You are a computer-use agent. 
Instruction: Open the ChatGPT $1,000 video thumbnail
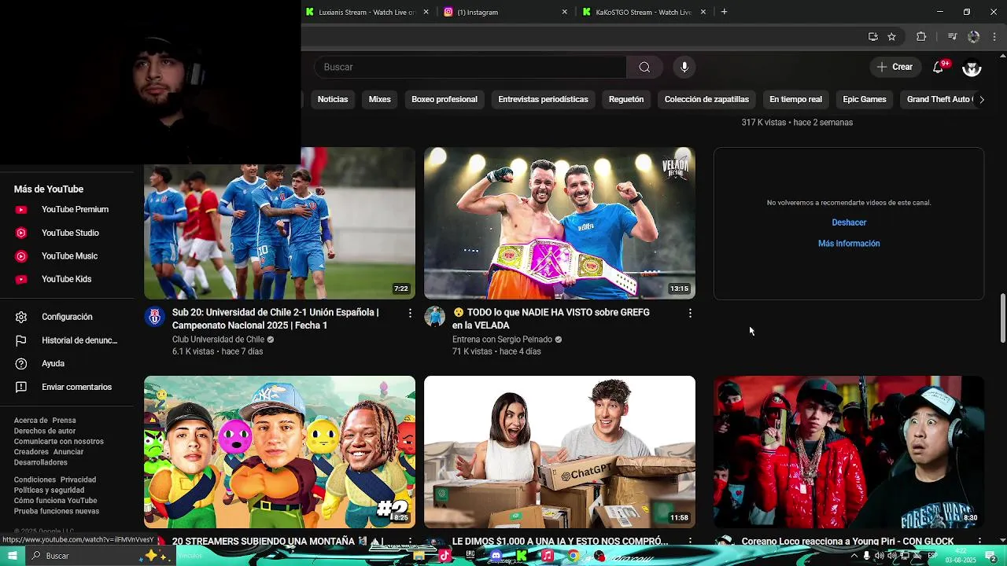(x=559, y=452)
